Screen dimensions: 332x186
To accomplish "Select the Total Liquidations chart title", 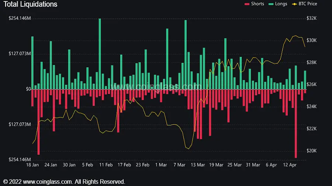I will 30,4.
